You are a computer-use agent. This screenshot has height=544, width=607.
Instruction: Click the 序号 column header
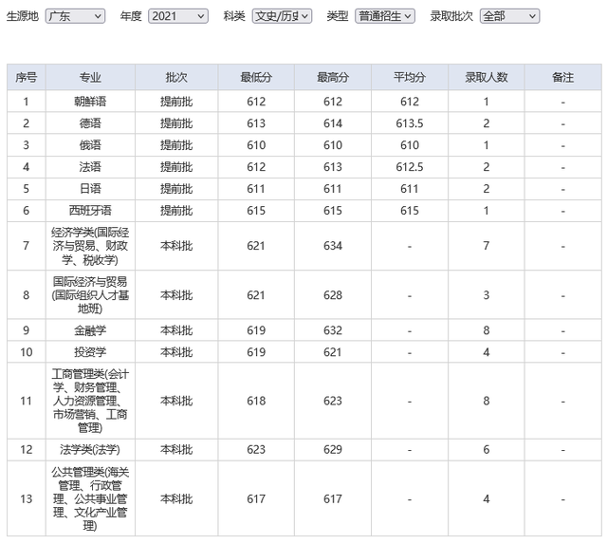(x=27, y=78)
